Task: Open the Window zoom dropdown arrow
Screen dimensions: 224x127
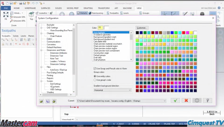Action: pyautogui.click(x=22, y=13)
